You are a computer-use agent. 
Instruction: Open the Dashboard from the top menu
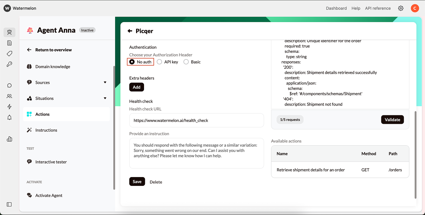point(336,8)
